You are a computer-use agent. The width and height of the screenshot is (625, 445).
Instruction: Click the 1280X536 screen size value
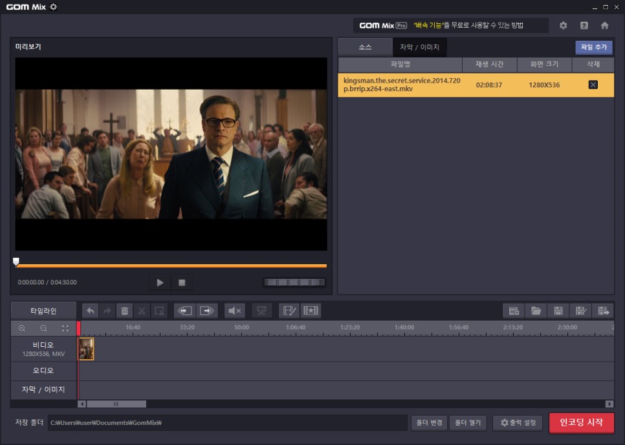click(544, 85)
